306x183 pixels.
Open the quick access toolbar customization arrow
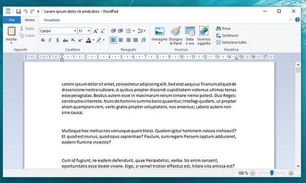[x=38, y=12]
